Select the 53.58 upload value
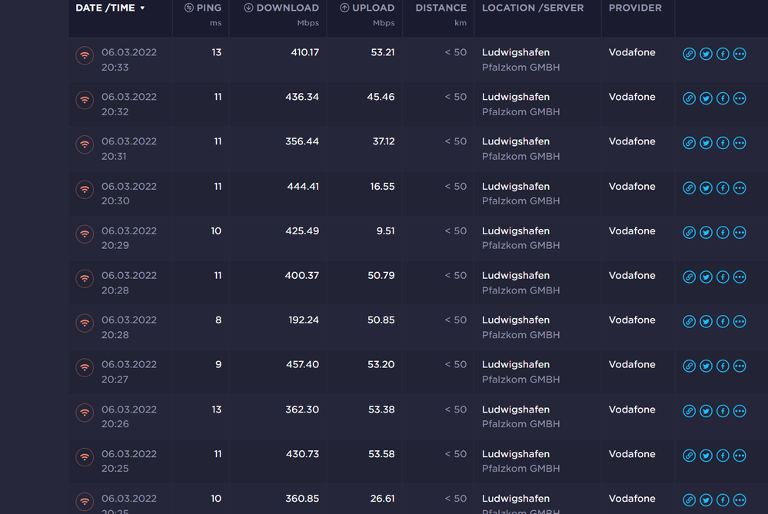Screen dimensions: 768x514 tap(381, 454)
